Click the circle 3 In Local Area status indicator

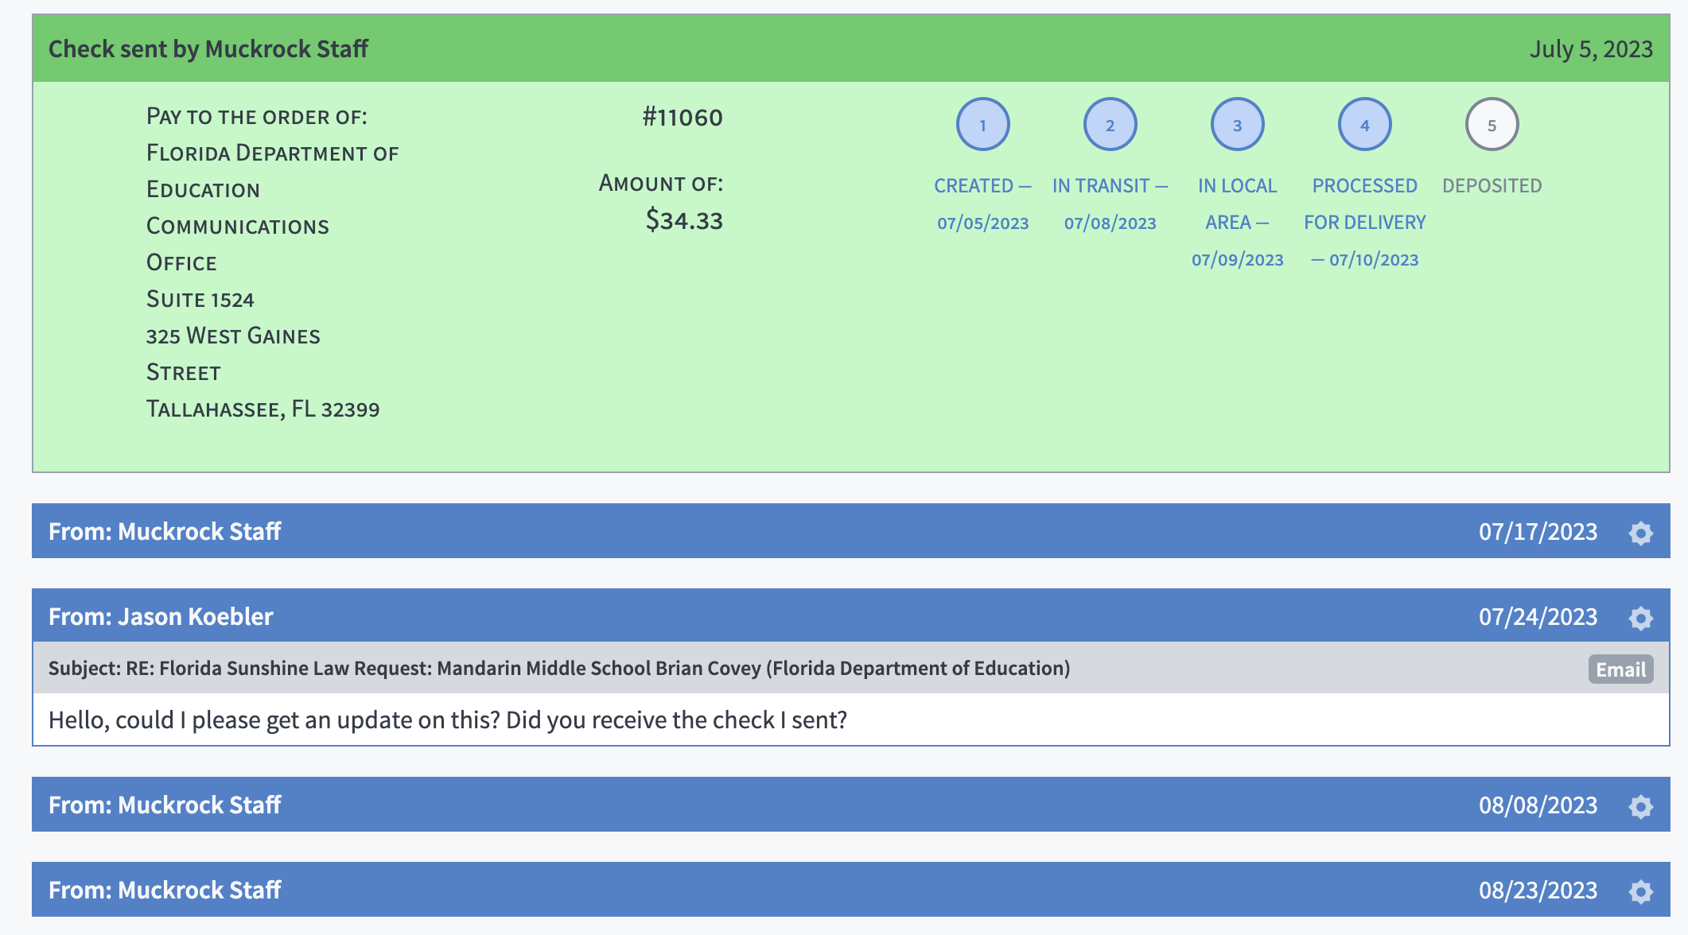click(x=1235, y=123)
